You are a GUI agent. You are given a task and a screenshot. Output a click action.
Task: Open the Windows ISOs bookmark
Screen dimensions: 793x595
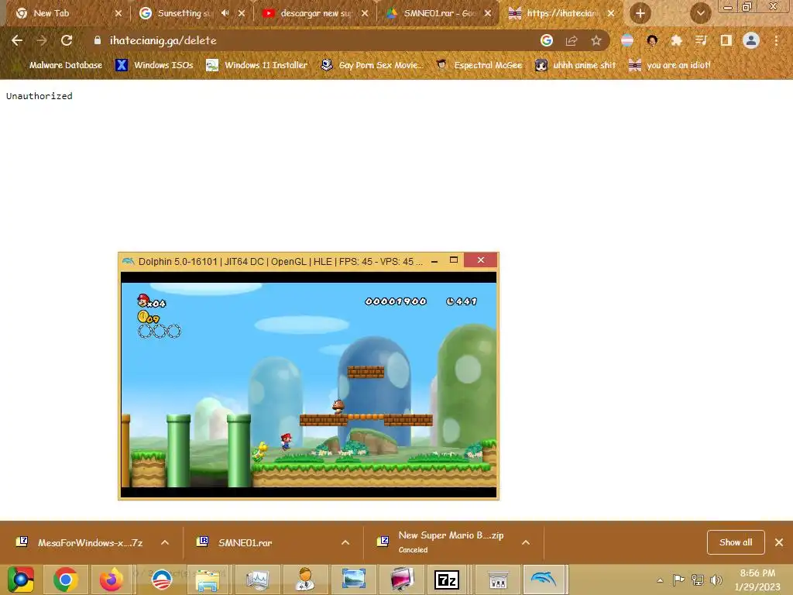click(155, 65)
